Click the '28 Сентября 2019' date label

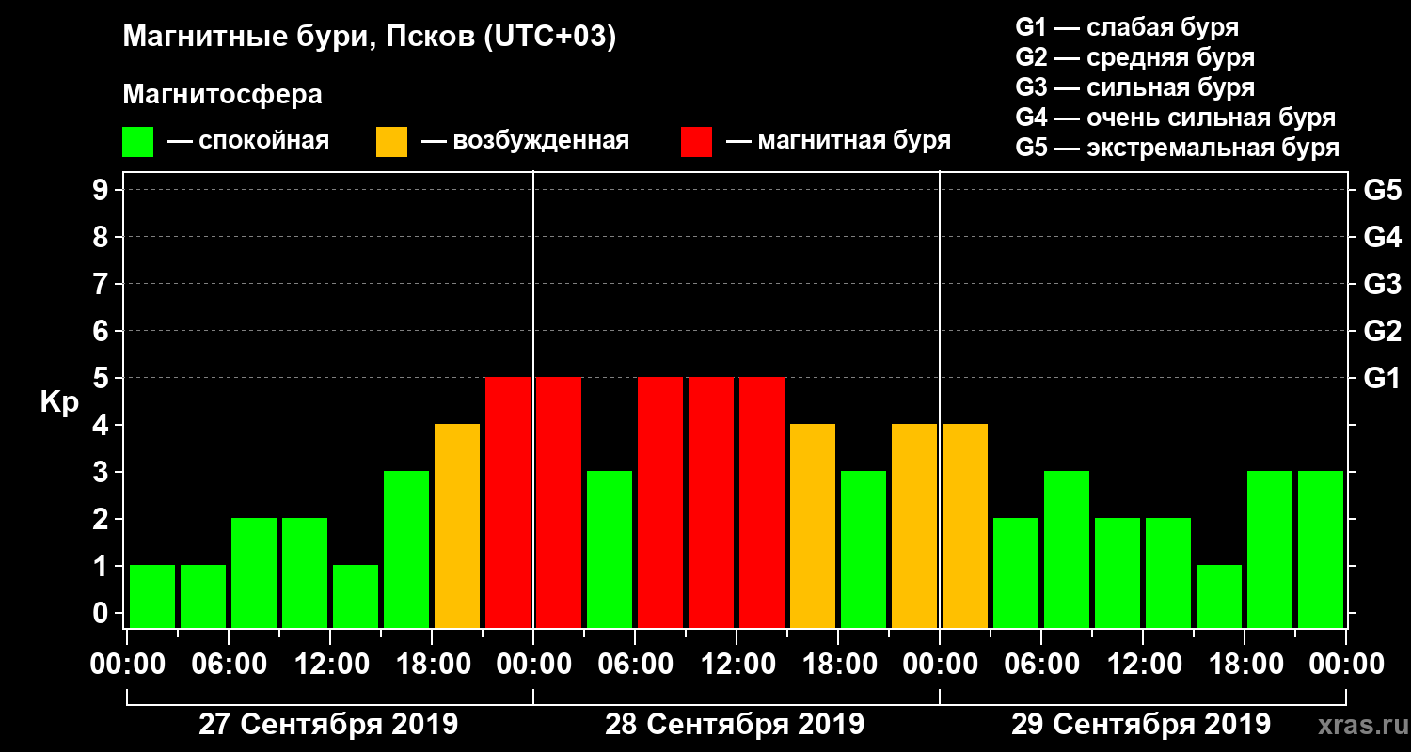735,725
